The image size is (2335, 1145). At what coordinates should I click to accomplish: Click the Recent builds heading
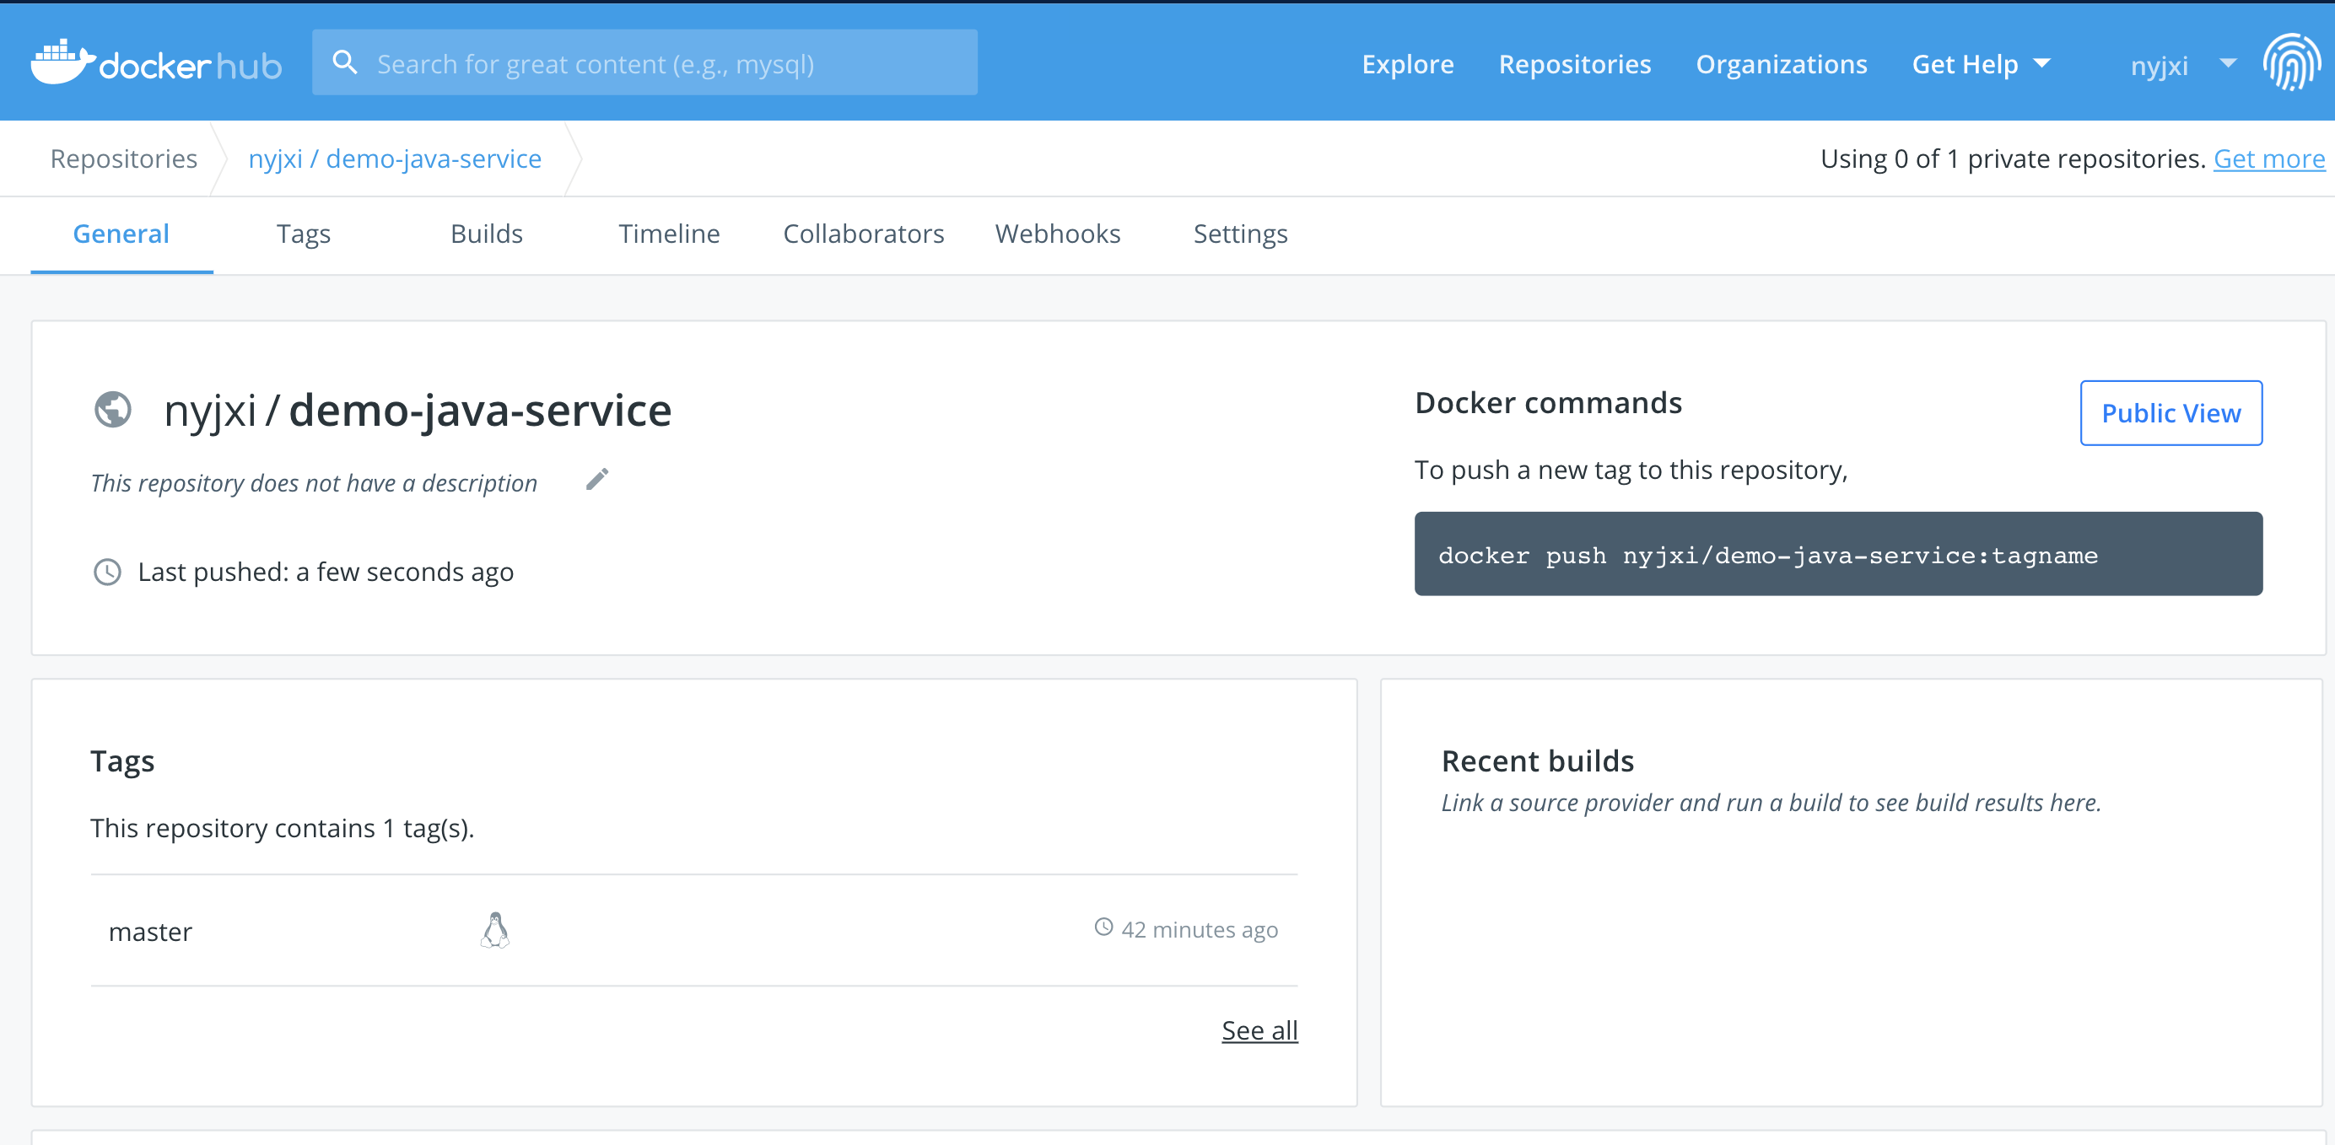[1537, 761]
